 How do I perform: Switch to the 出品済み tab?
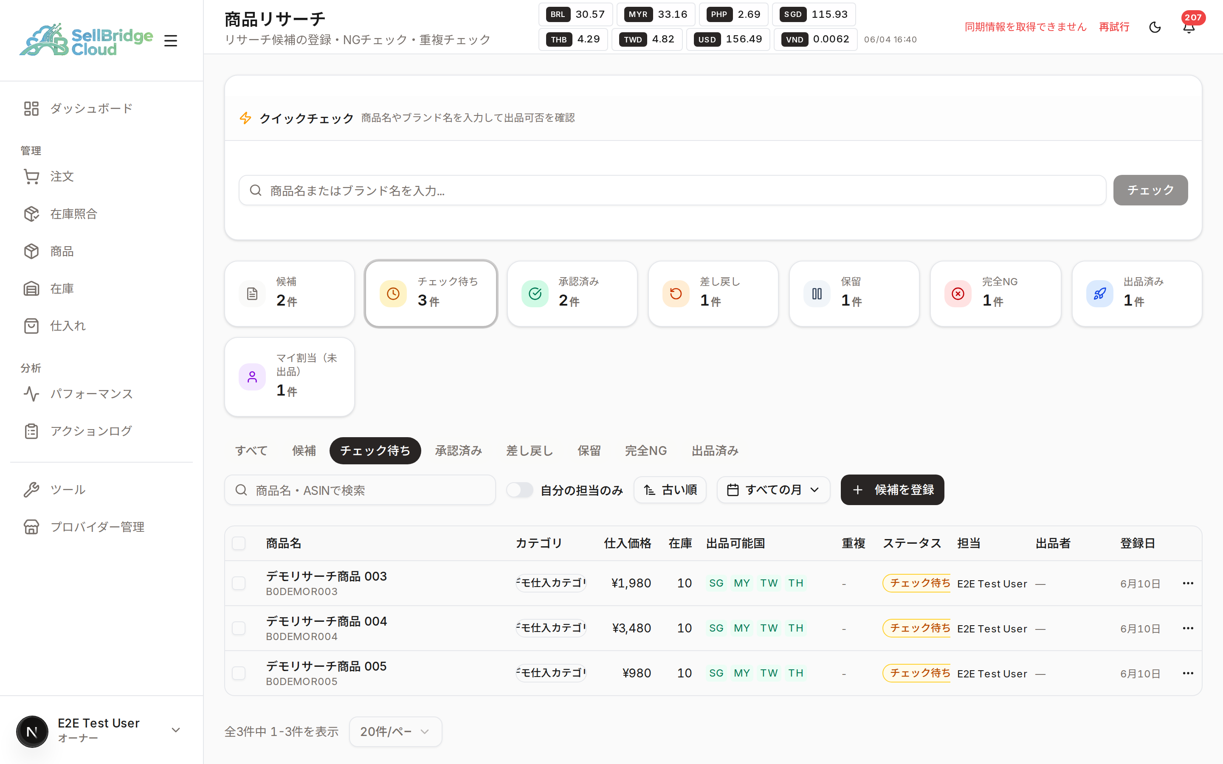pyautogui.click(x=715, y=450)
